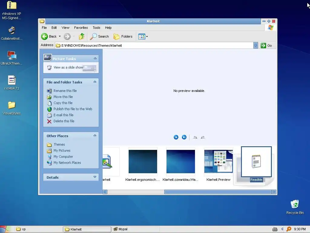310x233 pixels.
Task: Click Rename this file
Action: (x=65, y=90)
